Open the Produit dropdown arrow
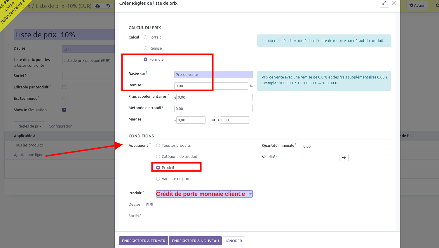 coord(250,194)
